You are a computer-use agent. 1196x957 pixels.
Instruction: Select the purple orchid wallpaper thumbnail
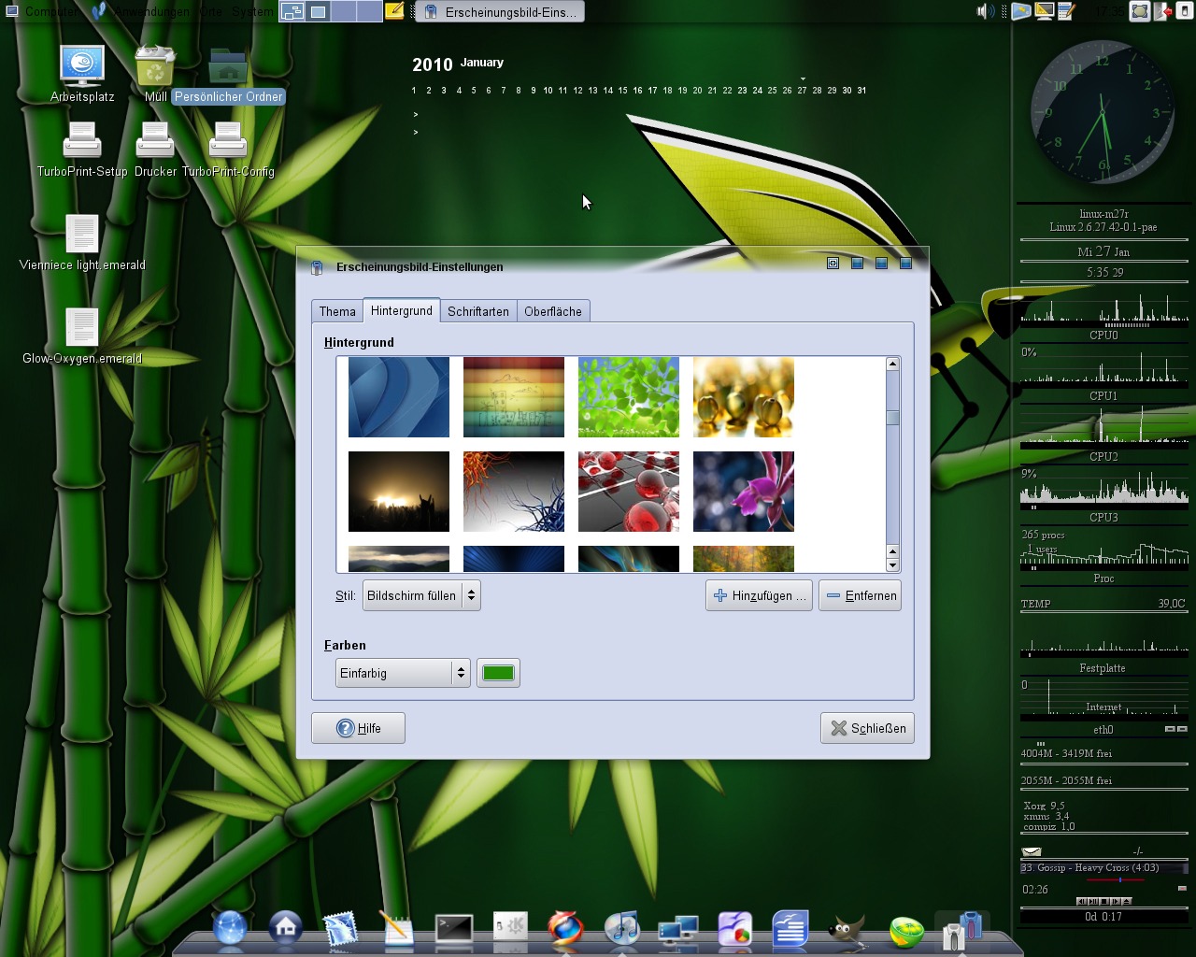744,492
